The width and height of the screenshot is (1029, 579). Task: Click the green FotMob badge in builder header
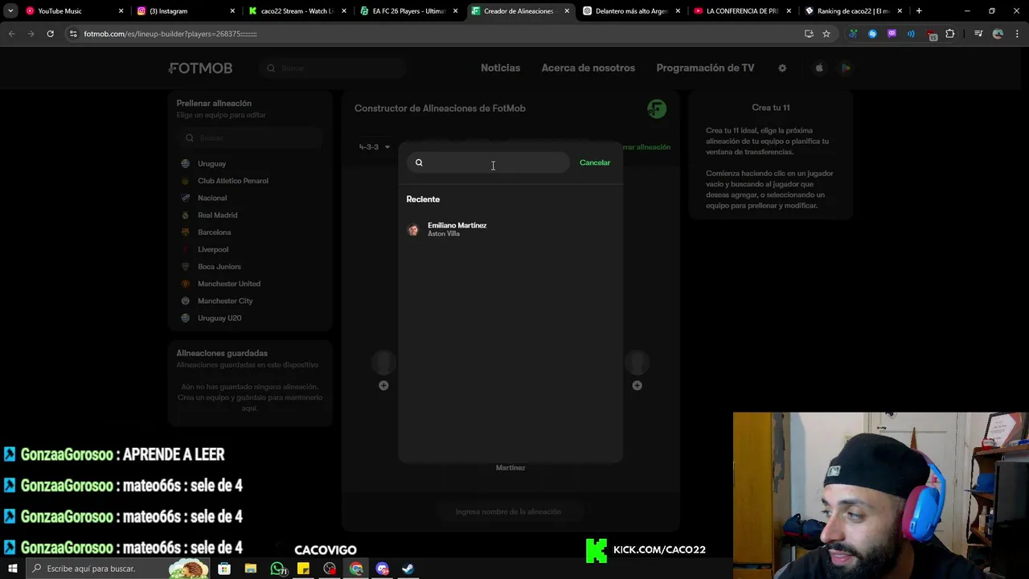(x=657, y=109)
